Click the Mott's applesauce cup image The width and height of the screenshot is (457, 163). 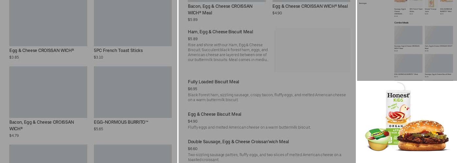click(377, 139)
